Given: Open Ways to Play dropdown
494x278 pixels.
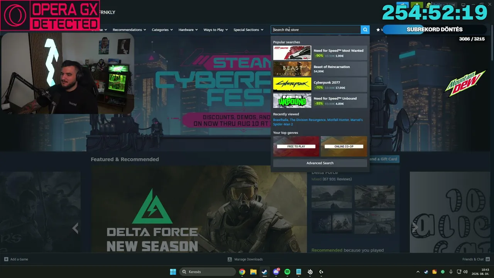Looking at the screenshot, I should click(216, 30).
